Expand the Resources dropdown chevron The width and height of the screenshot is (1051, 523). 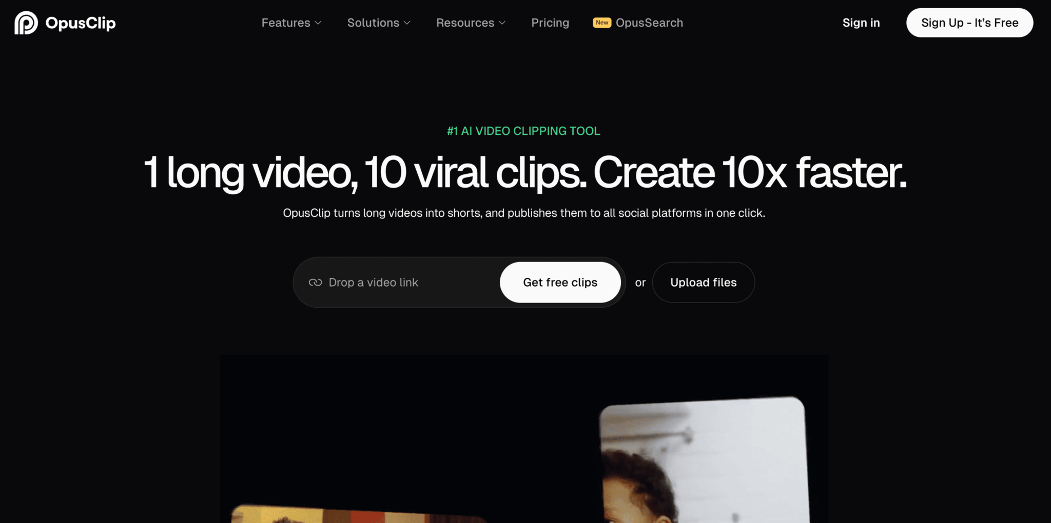(502, 23)
